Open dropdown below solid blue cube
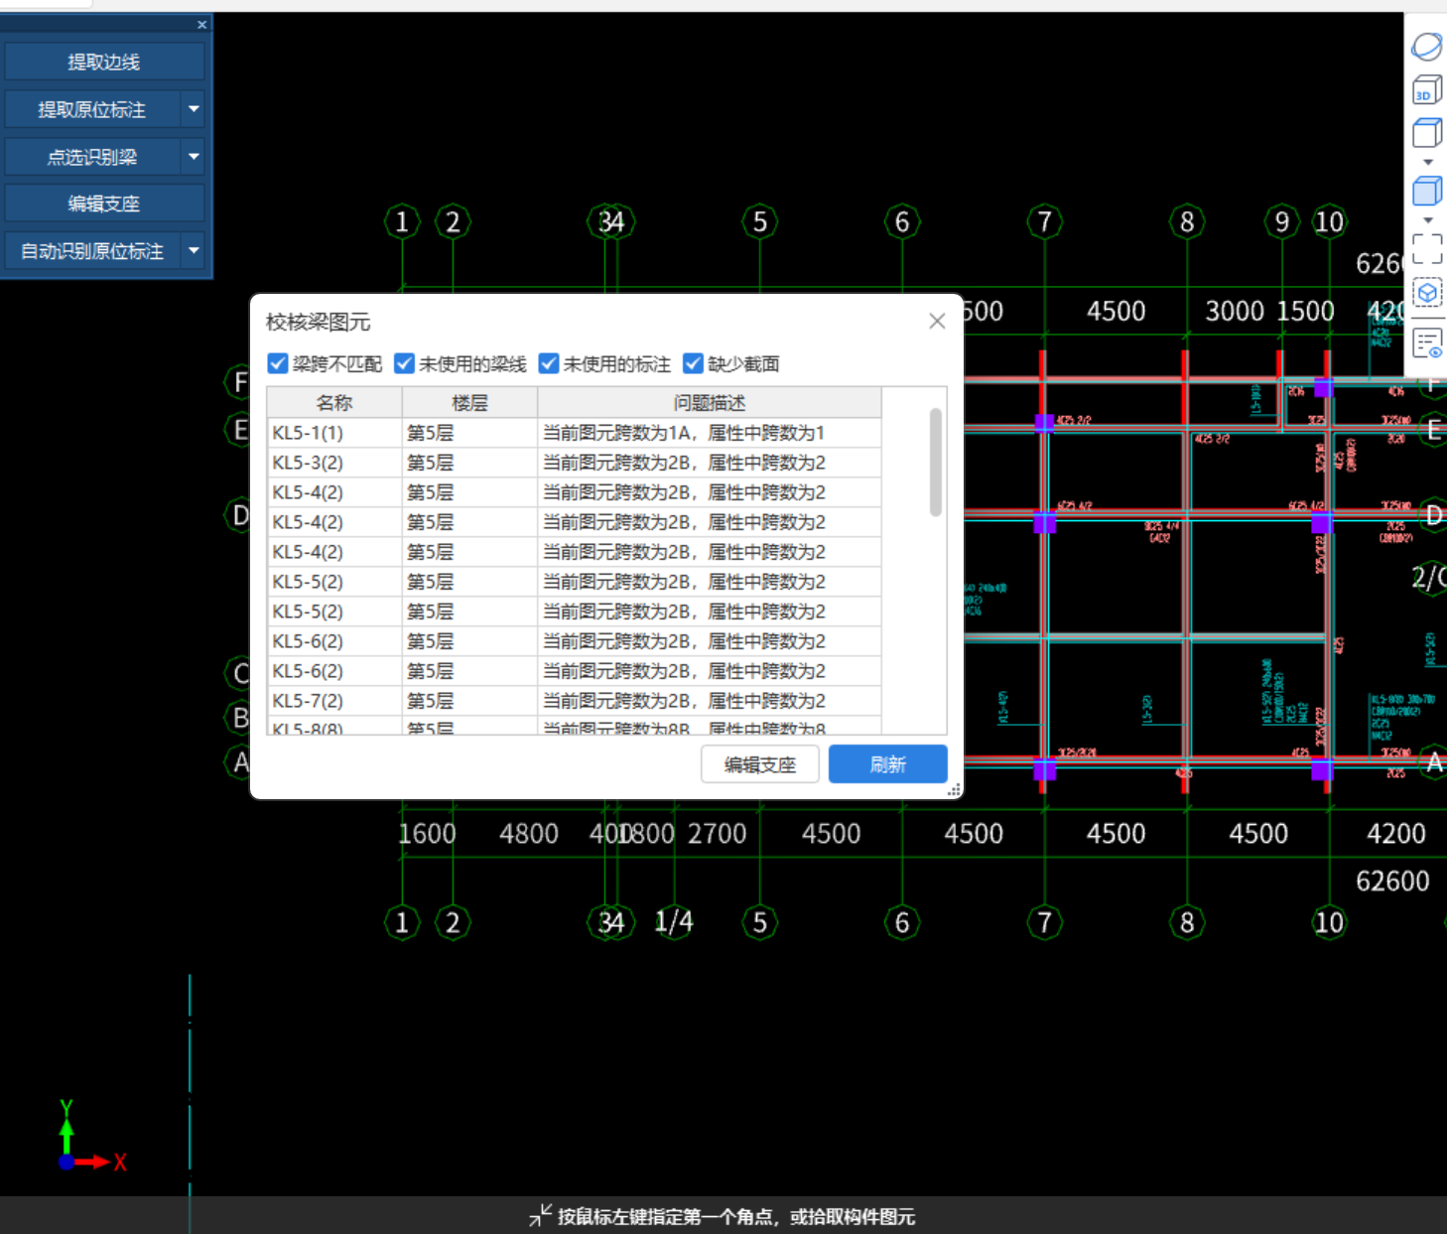Screen dimensions: 1447x1234 1428,220
